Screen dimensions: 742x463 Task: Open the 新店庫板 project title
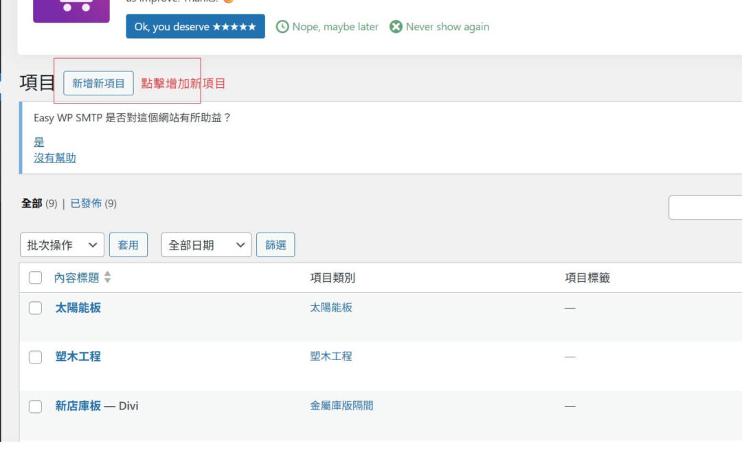click(78, 406)
